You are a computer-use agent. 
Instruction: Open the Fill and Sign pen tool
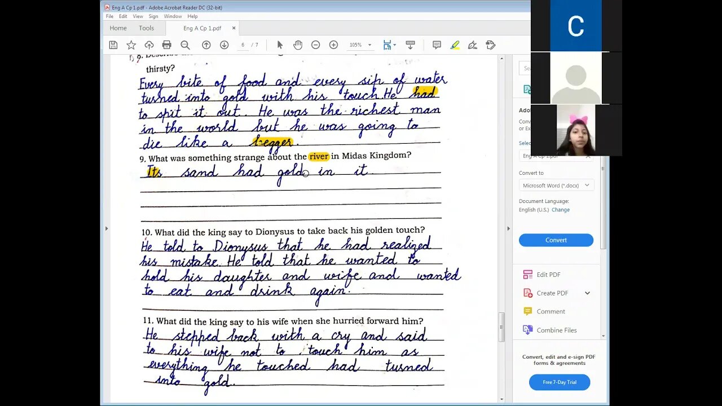[473, 45]
